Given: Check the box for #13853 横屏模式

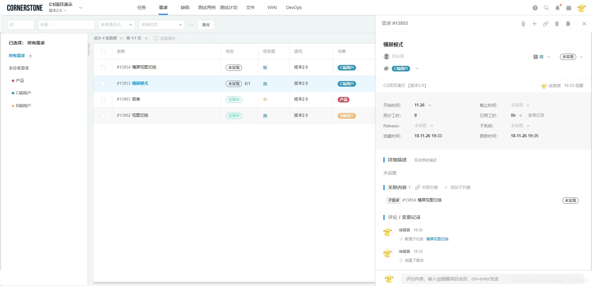Looking at the screenshot, I should pos(103,84).
